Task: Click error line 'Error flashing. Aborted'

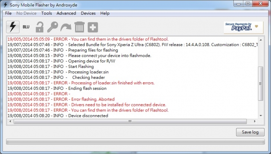Action: [x=61, y=99]
